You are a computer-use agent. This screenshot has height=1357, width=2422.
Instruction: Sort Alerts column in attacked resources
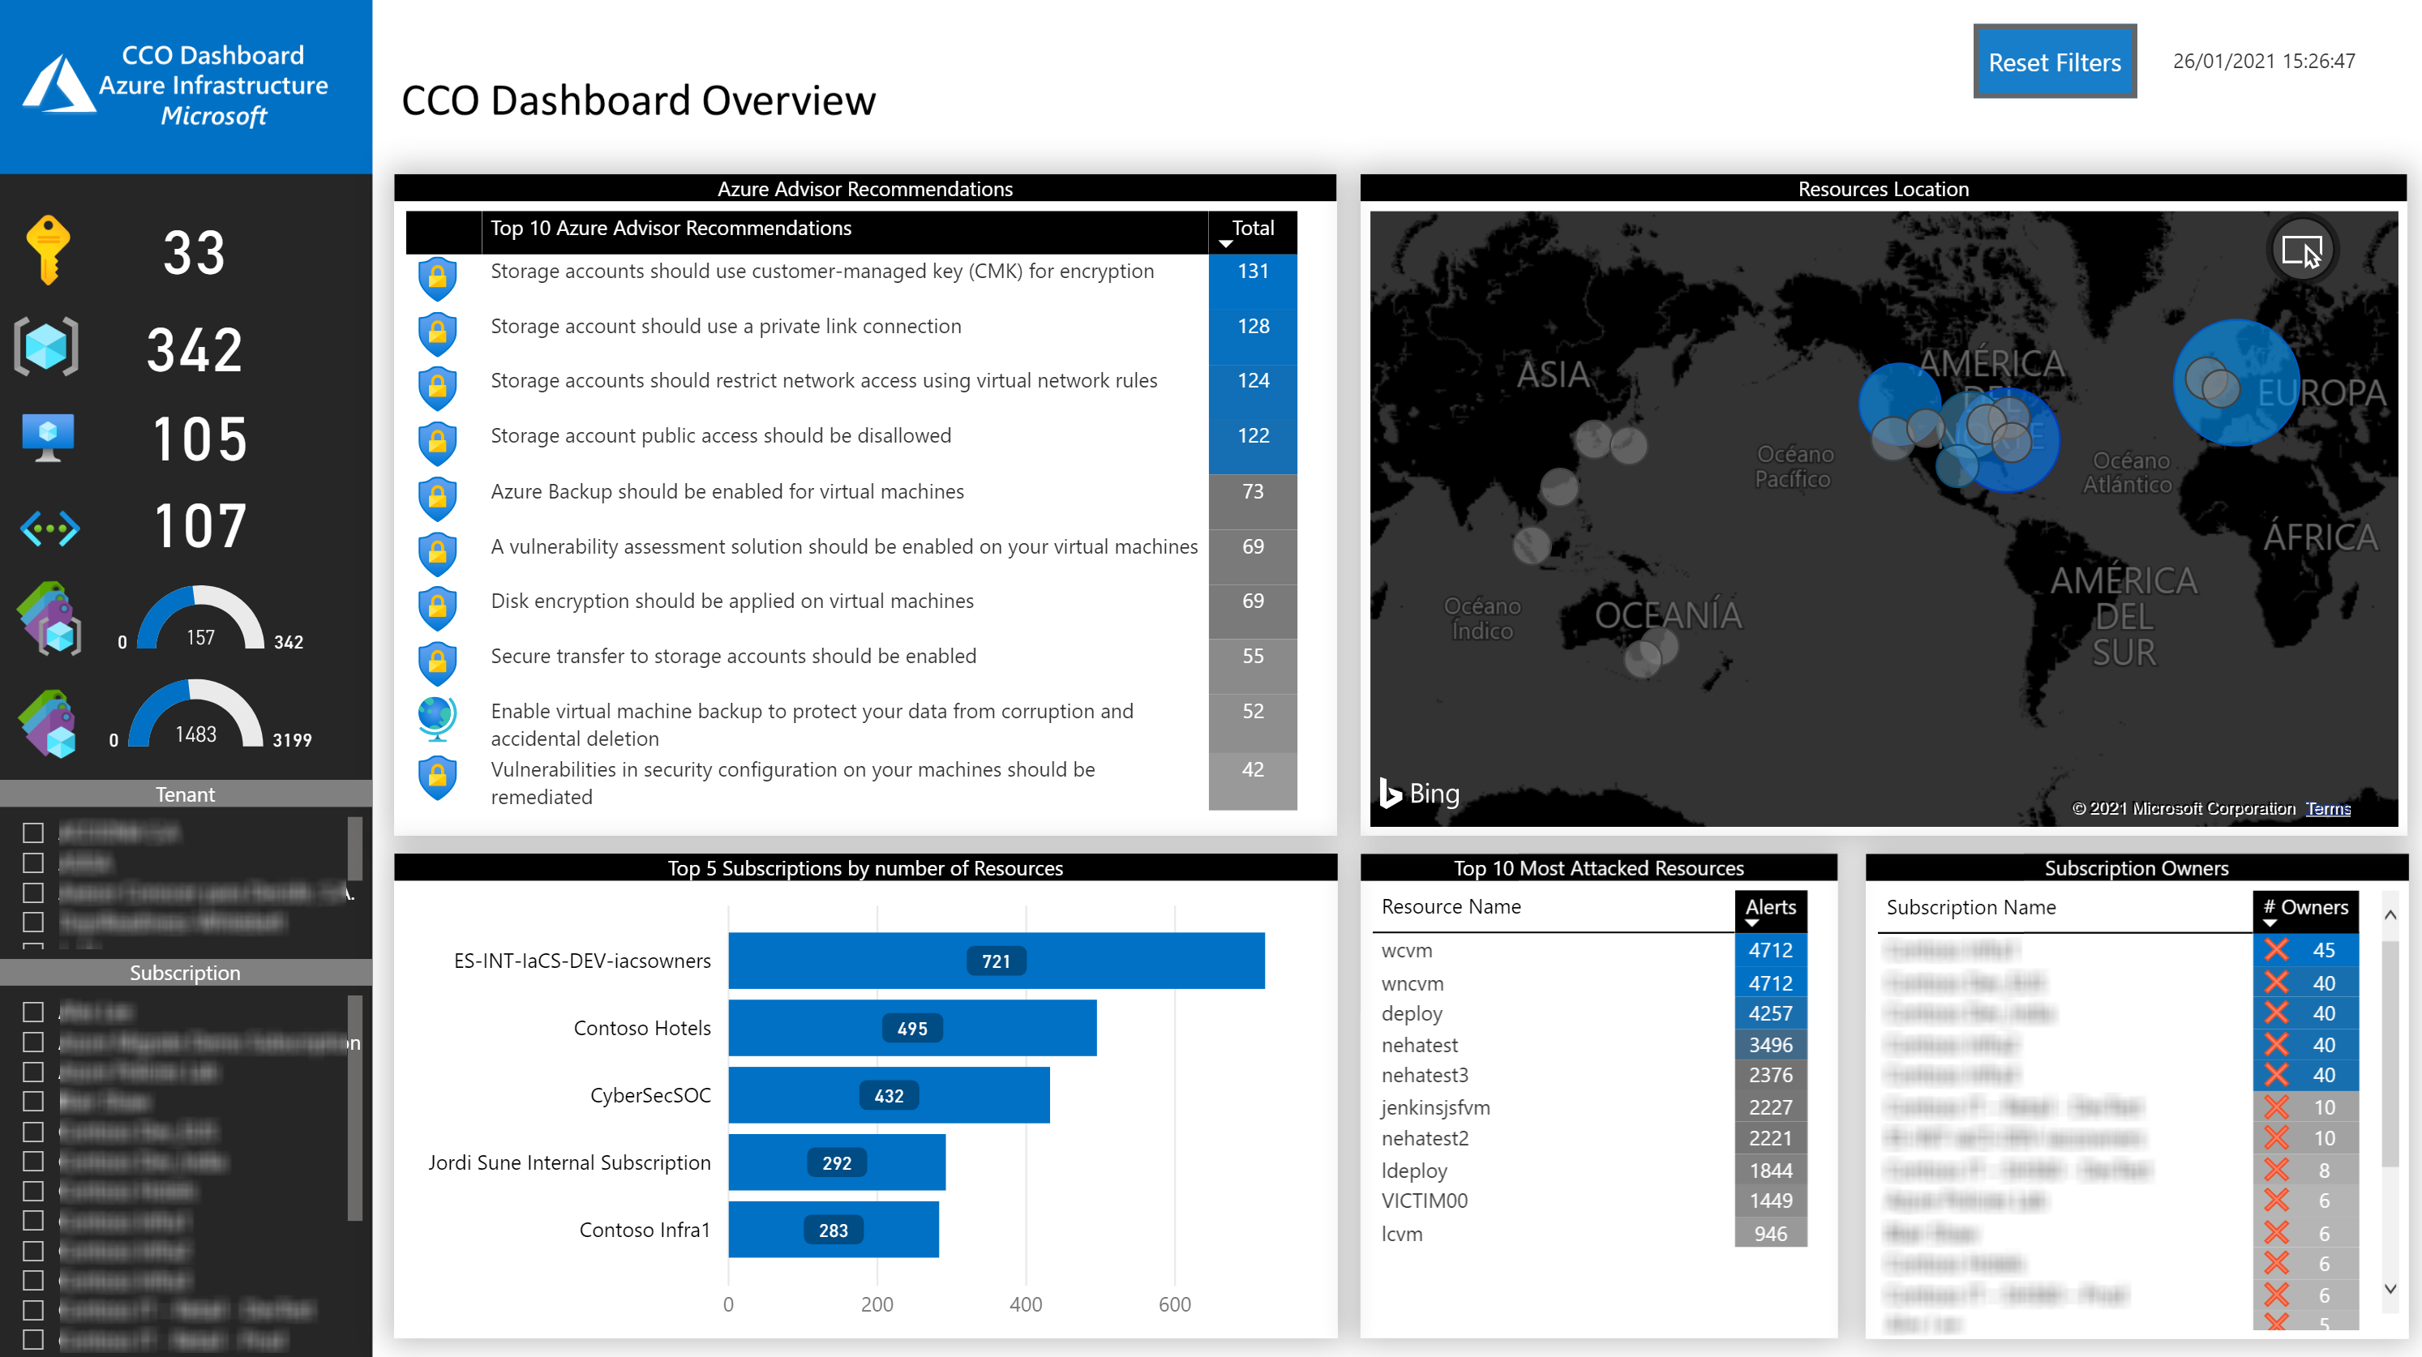1769,910
